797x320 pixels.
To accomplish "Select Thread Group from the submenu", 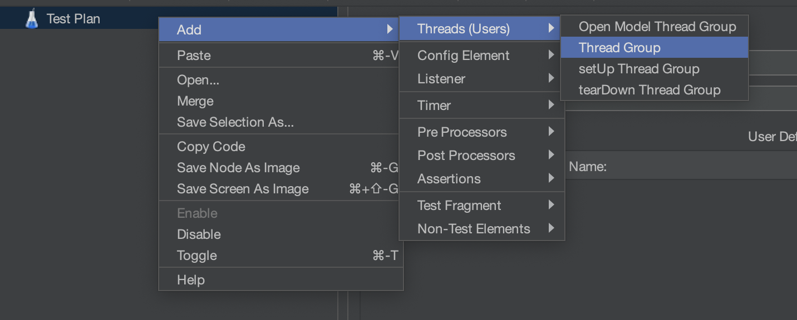I will coord(619,48).
